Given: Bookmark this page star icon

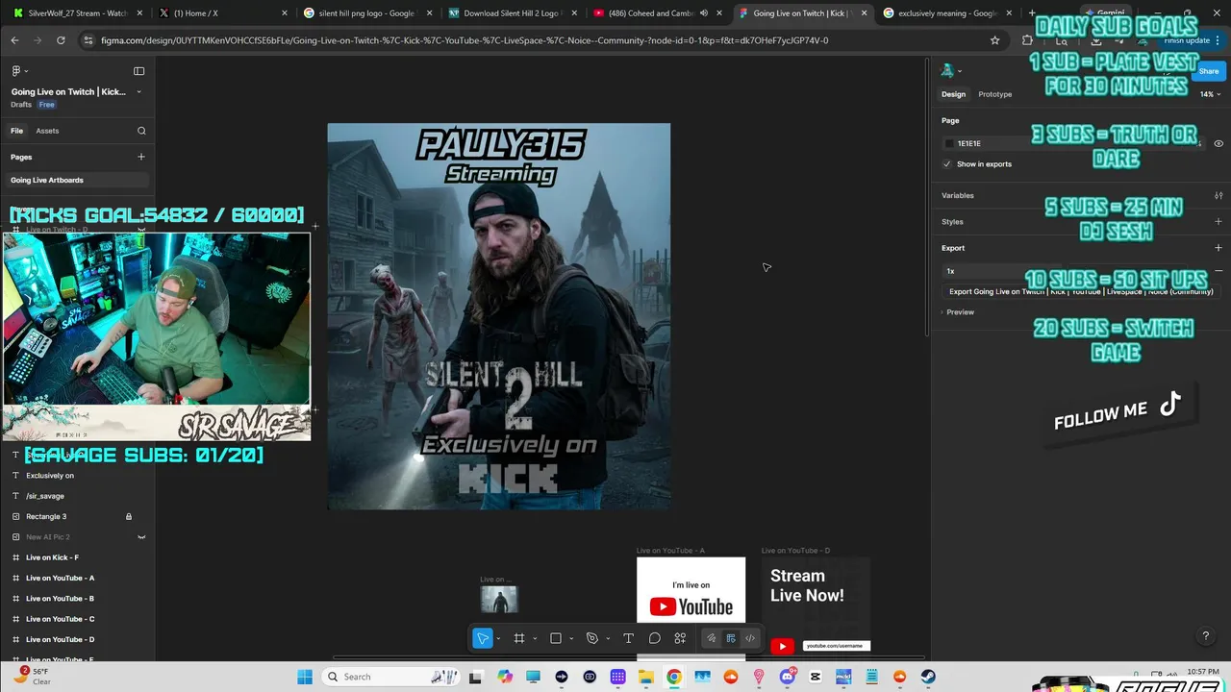Looking at the screenshot, I should (994, 40).
